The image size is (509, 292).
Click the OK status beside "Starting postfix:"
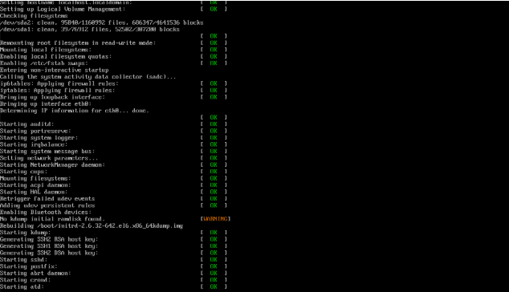(x=214, y=266)
